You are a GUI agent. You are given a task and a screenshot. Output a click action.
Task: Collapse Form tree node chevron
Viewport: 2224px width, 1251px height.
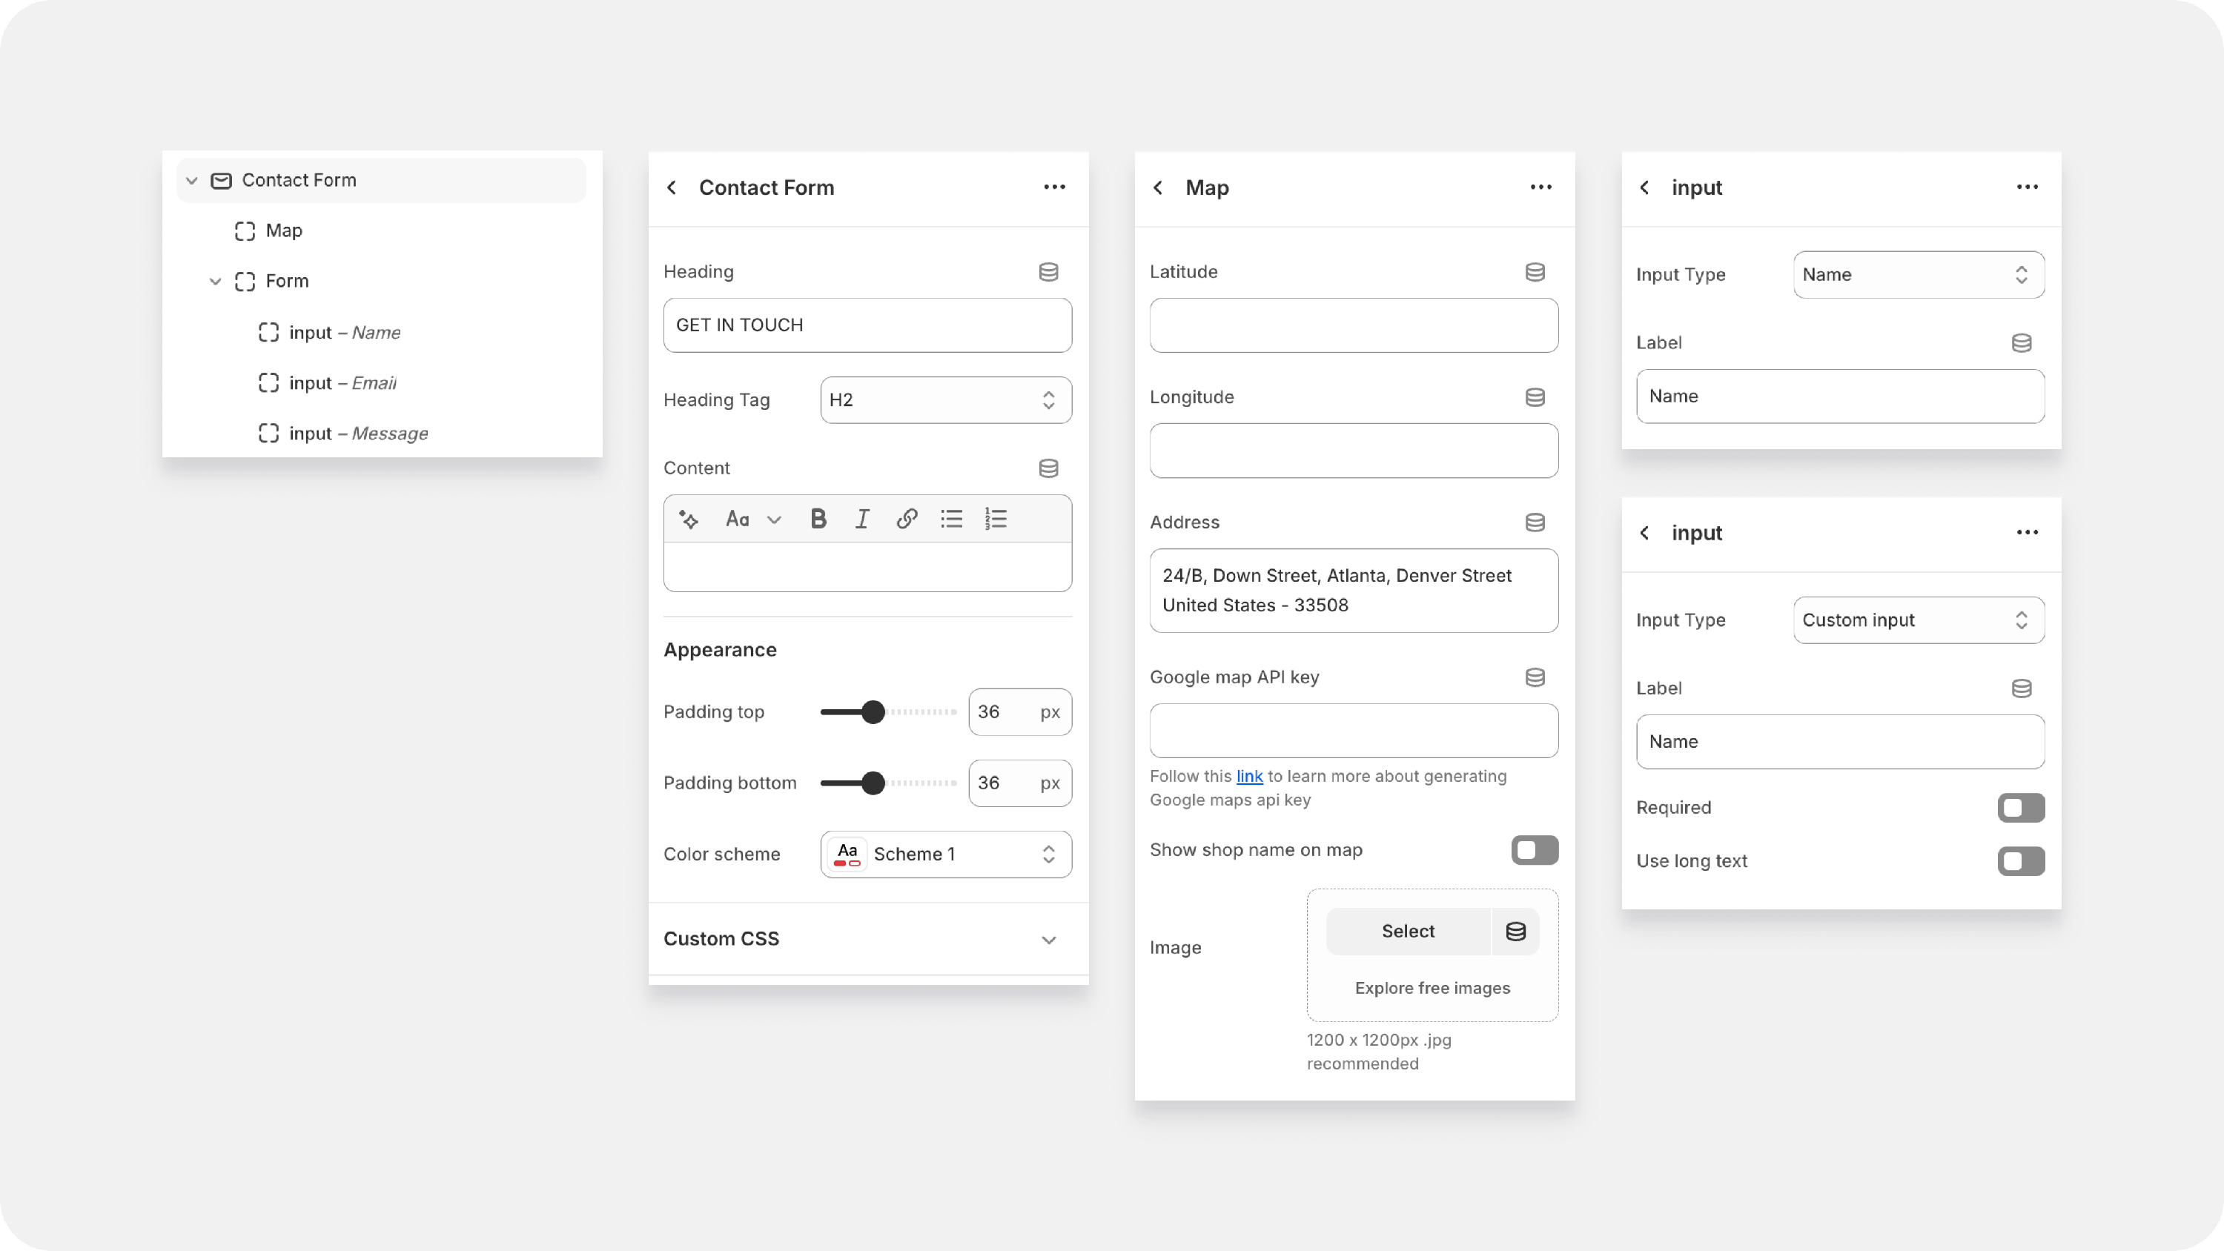[215, 282]
